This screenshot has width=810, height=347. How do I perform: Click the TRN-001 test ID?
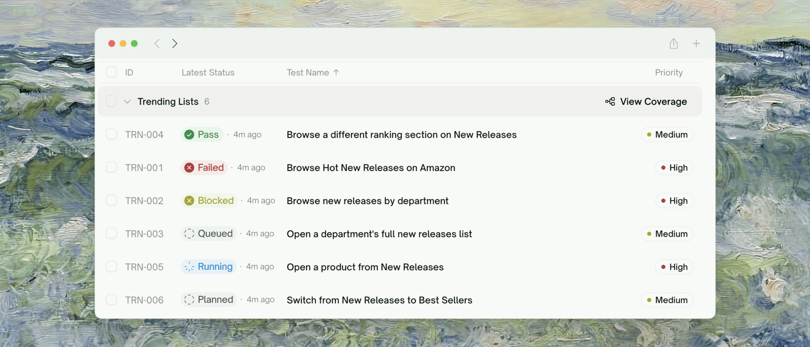(144, 167)
